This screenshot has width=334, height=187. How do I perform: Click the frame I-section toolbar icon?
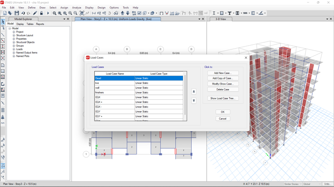[214, 13]
